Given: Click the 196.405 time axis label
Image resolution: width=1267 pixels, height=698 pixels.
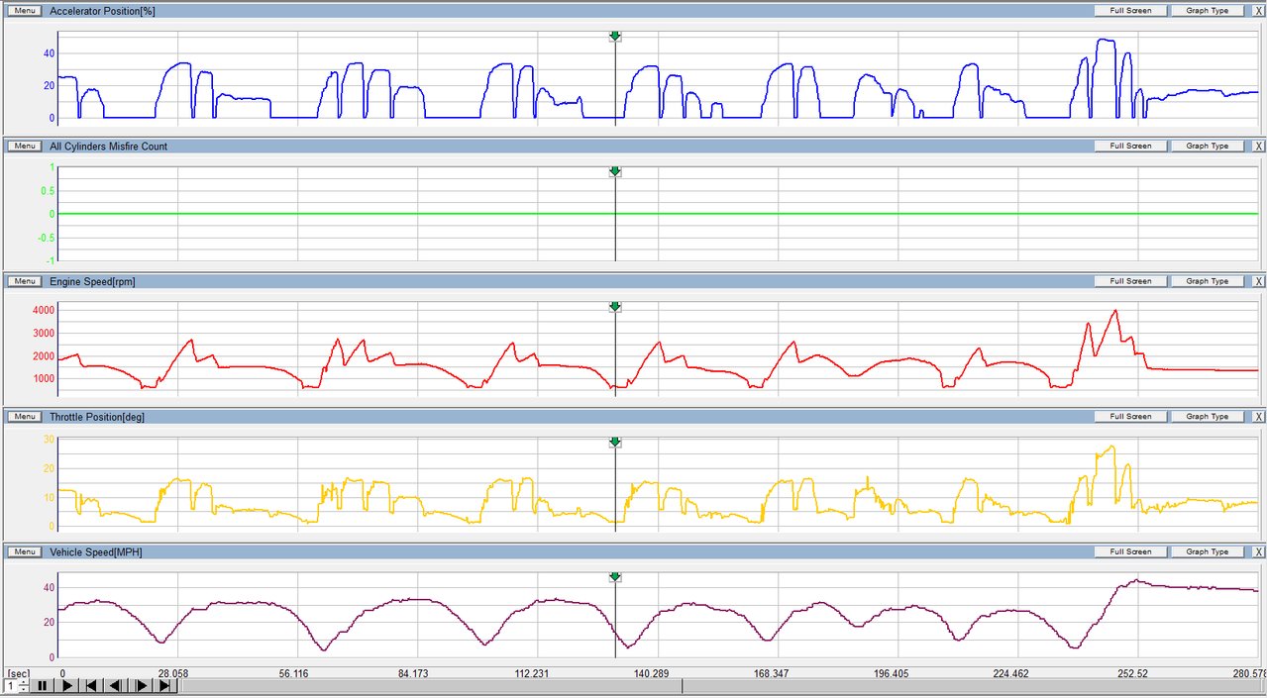Looking at the screenshot, I should point(892,673).
